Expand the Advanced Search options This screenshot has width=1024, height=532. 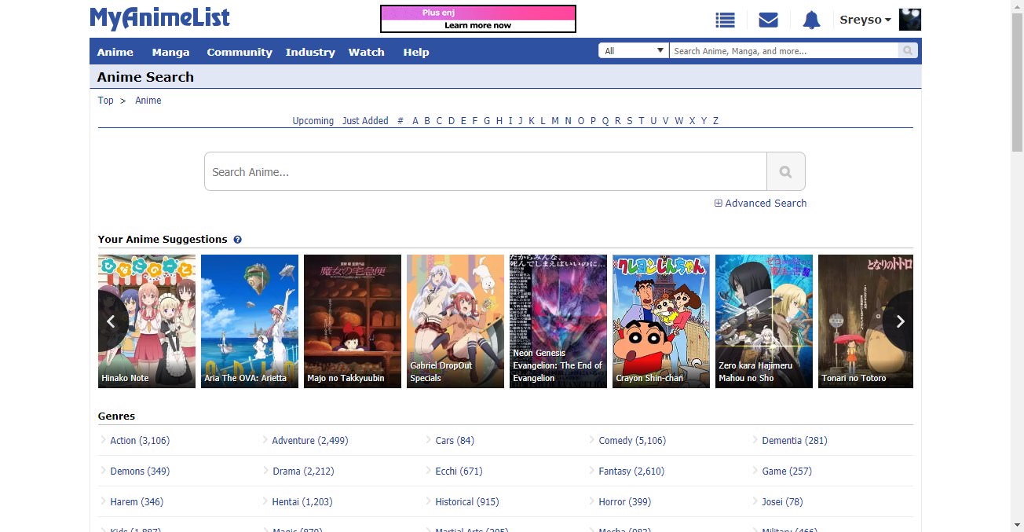[760, 203]
